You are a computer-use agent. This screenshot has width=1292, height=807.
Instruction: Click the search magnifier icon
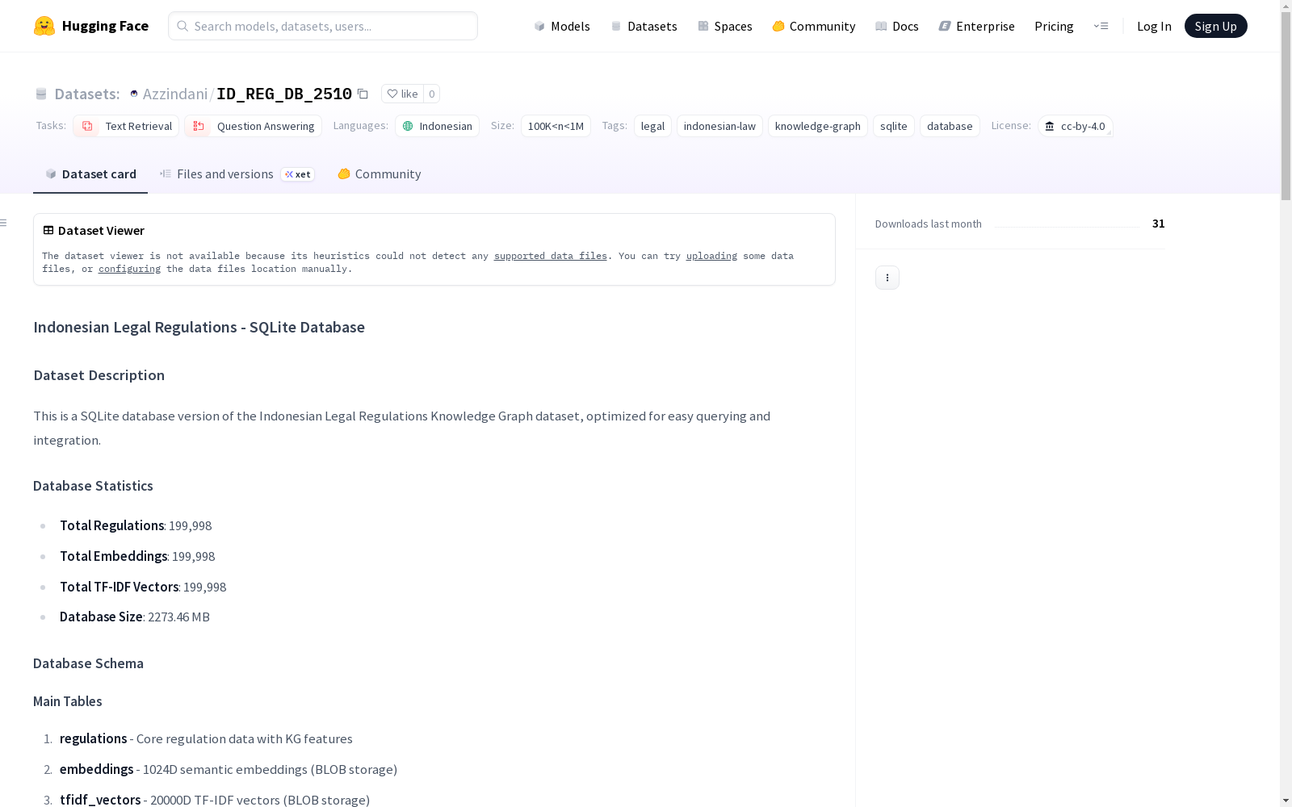tap(182, 26)
